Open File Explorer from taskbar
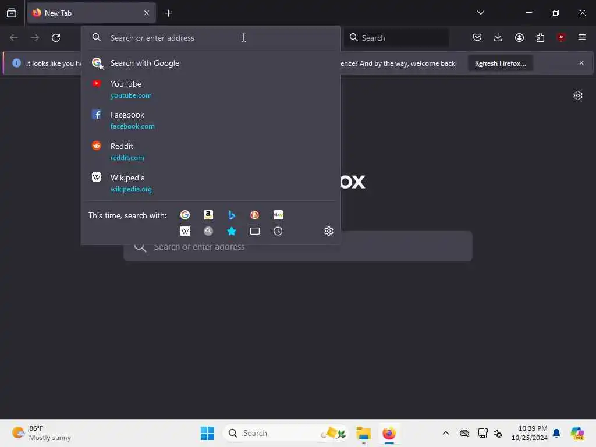596x447 pixels. coord(363,433)
